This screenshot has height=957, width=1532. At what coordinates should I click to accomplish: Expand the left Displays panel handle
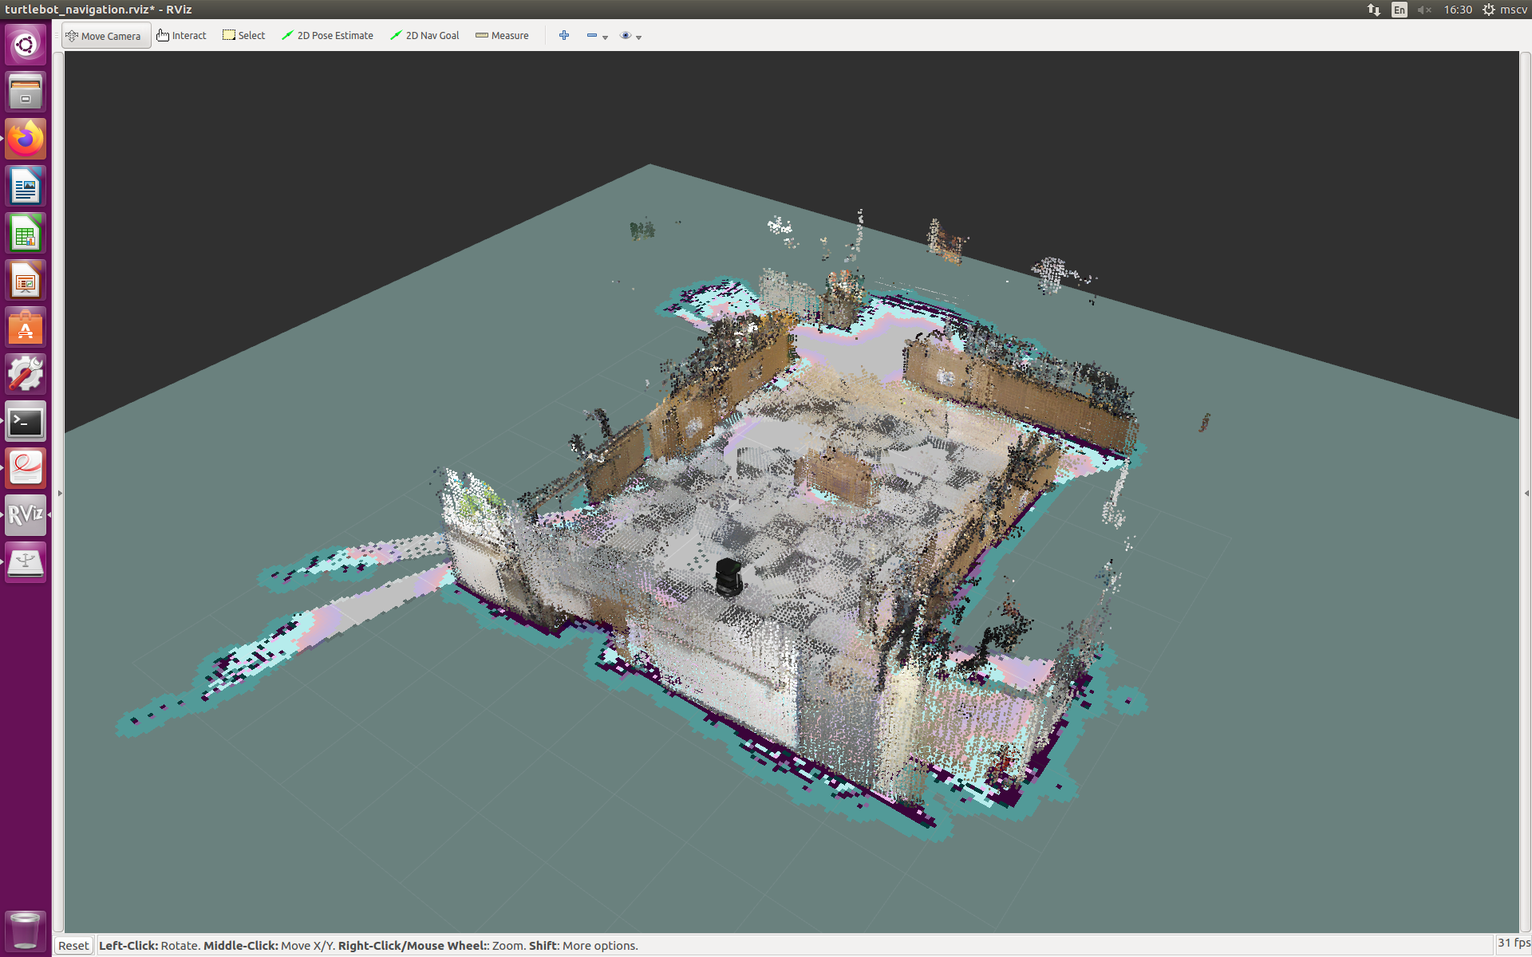[x=60, y=493]
